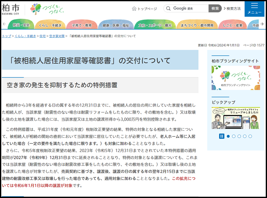Click the くらし・手続き breadcrumb link
The image size is (267, 198).
click(25, 36)
